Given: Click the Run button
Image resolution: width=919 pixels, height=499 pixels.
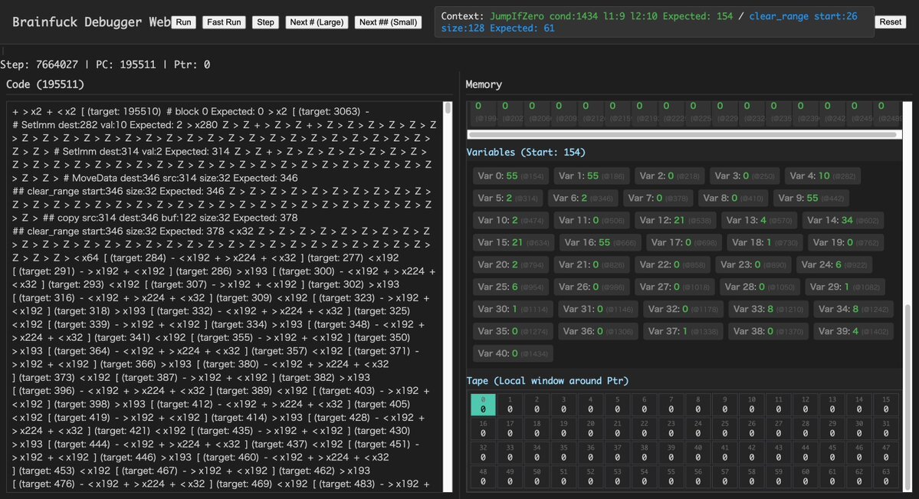Looking at the screenshot, I should click(183, 22).
